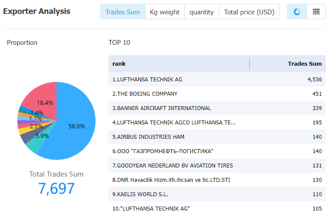Select the quantity tab
This screenshot has width=330, height=214.
tap(202, 12)
